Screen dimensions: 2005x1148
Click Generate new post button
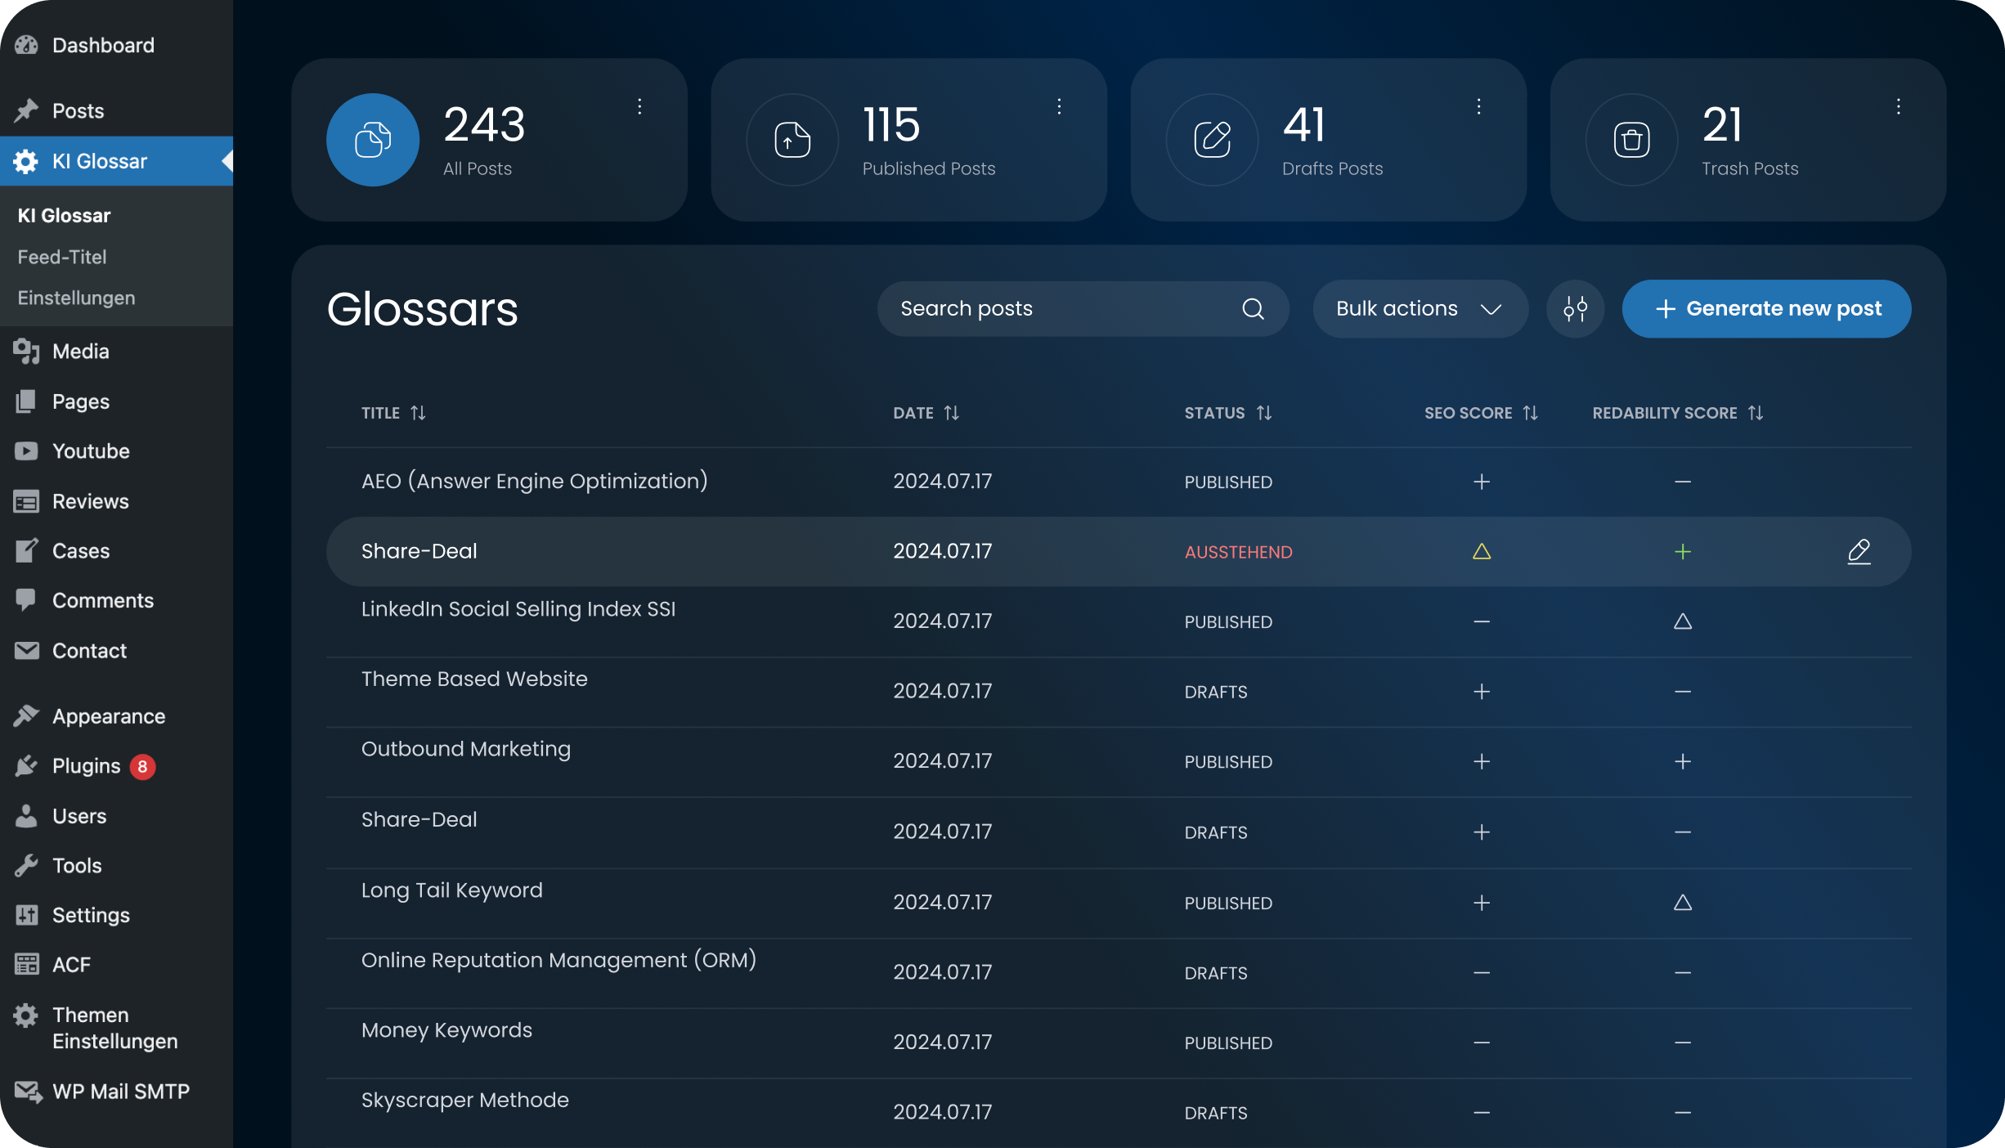(x=1766, y=308)
